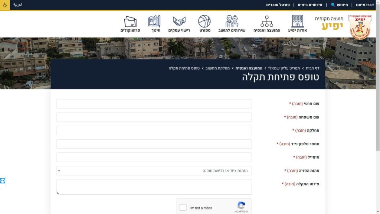Viewport: 380px width, 214px height.
Task: Click the אודות יפיע building icon
Action: tap(297, 22)
